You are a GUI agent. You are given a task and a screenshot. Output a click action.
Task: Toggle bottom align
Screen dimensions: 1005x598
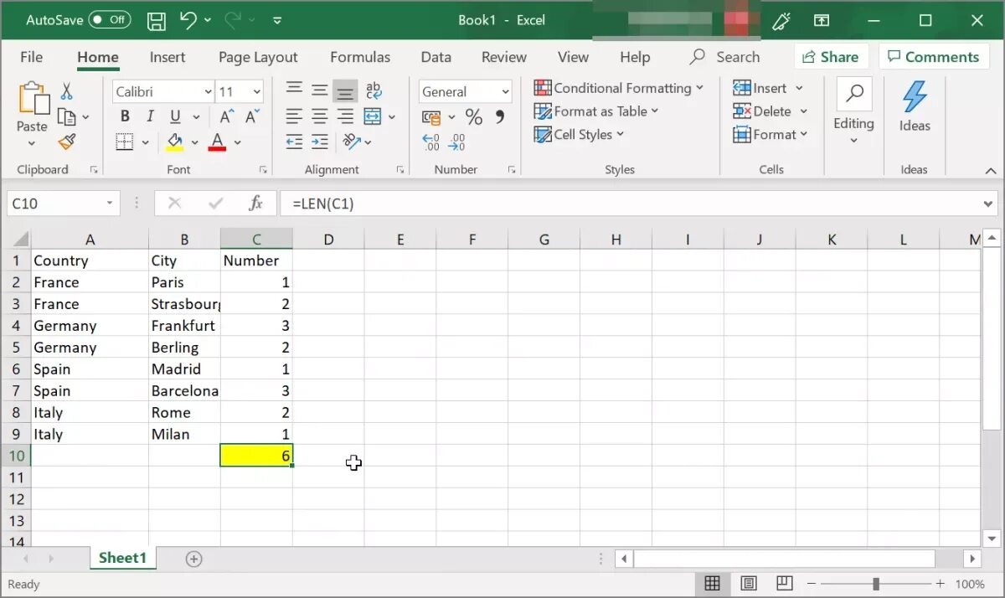tap(345, 90)
